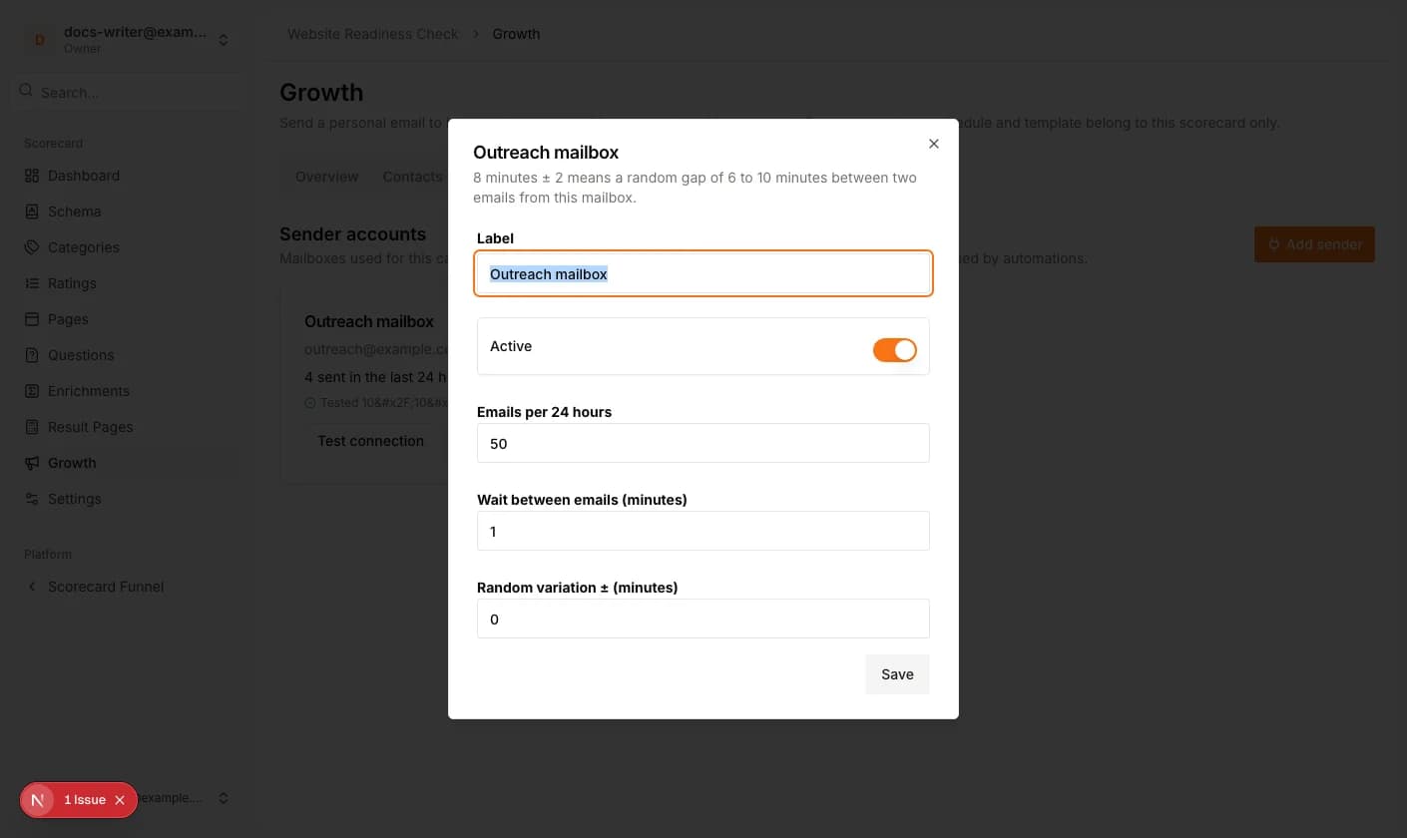1407x838 pixels.
Task: Click the Outreach mailbox card title
Action: 369,321
